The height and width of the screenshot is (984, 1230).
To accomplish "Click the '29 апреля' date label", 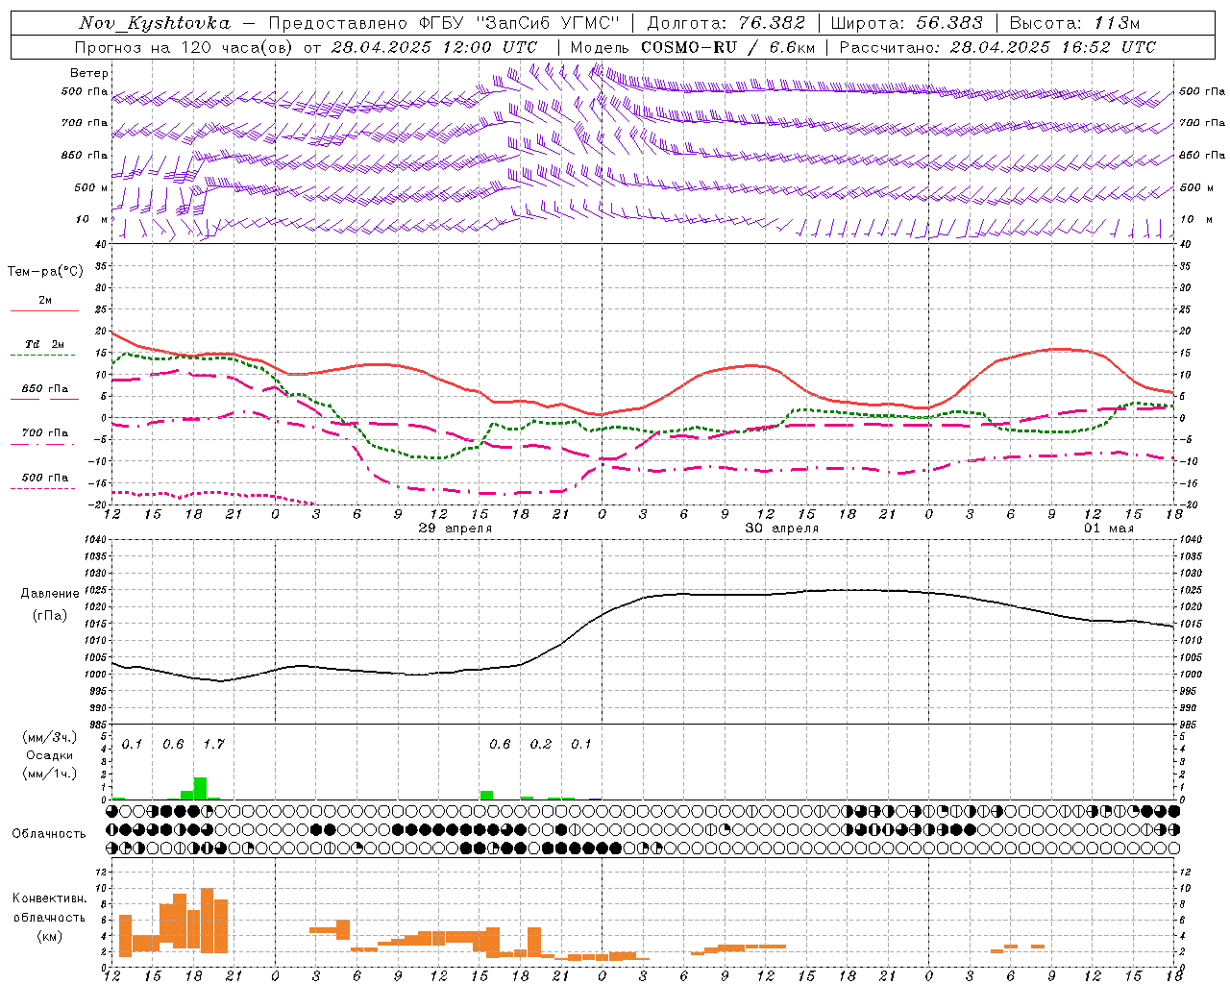I will coord(455,529).
